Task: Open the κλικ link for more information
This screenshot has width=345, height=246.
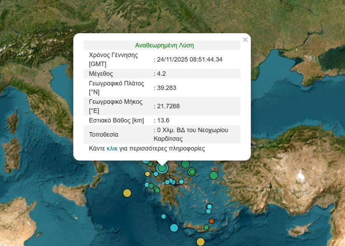Action: click(x=112, y=149)
